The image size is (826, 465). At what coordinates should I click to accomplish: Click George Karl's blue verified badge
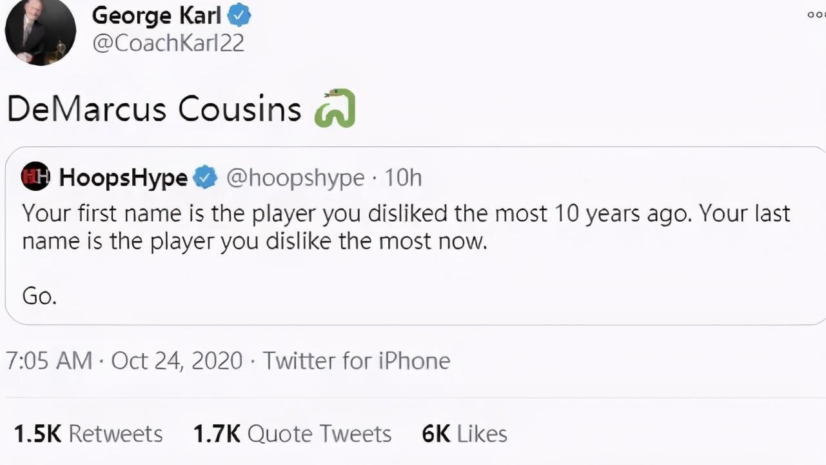point(239,15)
